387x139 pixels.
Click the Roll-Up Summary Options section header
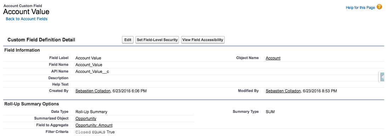click(32, 104)
